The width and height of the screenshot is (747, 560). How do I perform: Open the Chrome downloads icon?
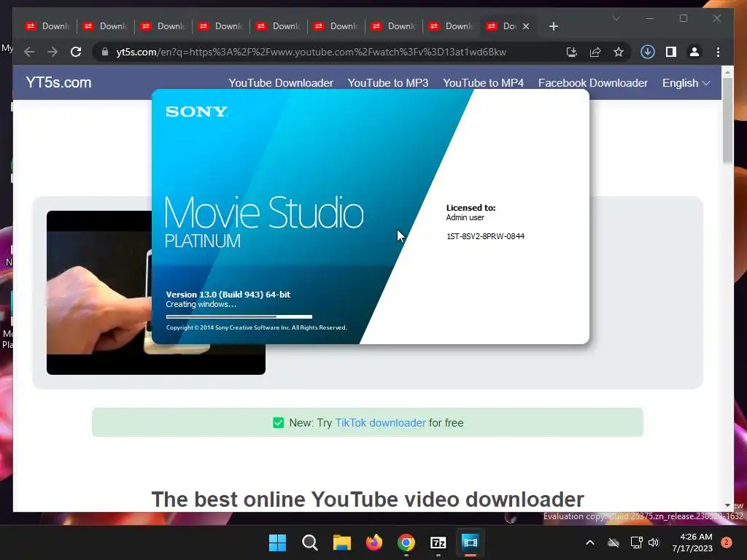click(x=648, y=52)
